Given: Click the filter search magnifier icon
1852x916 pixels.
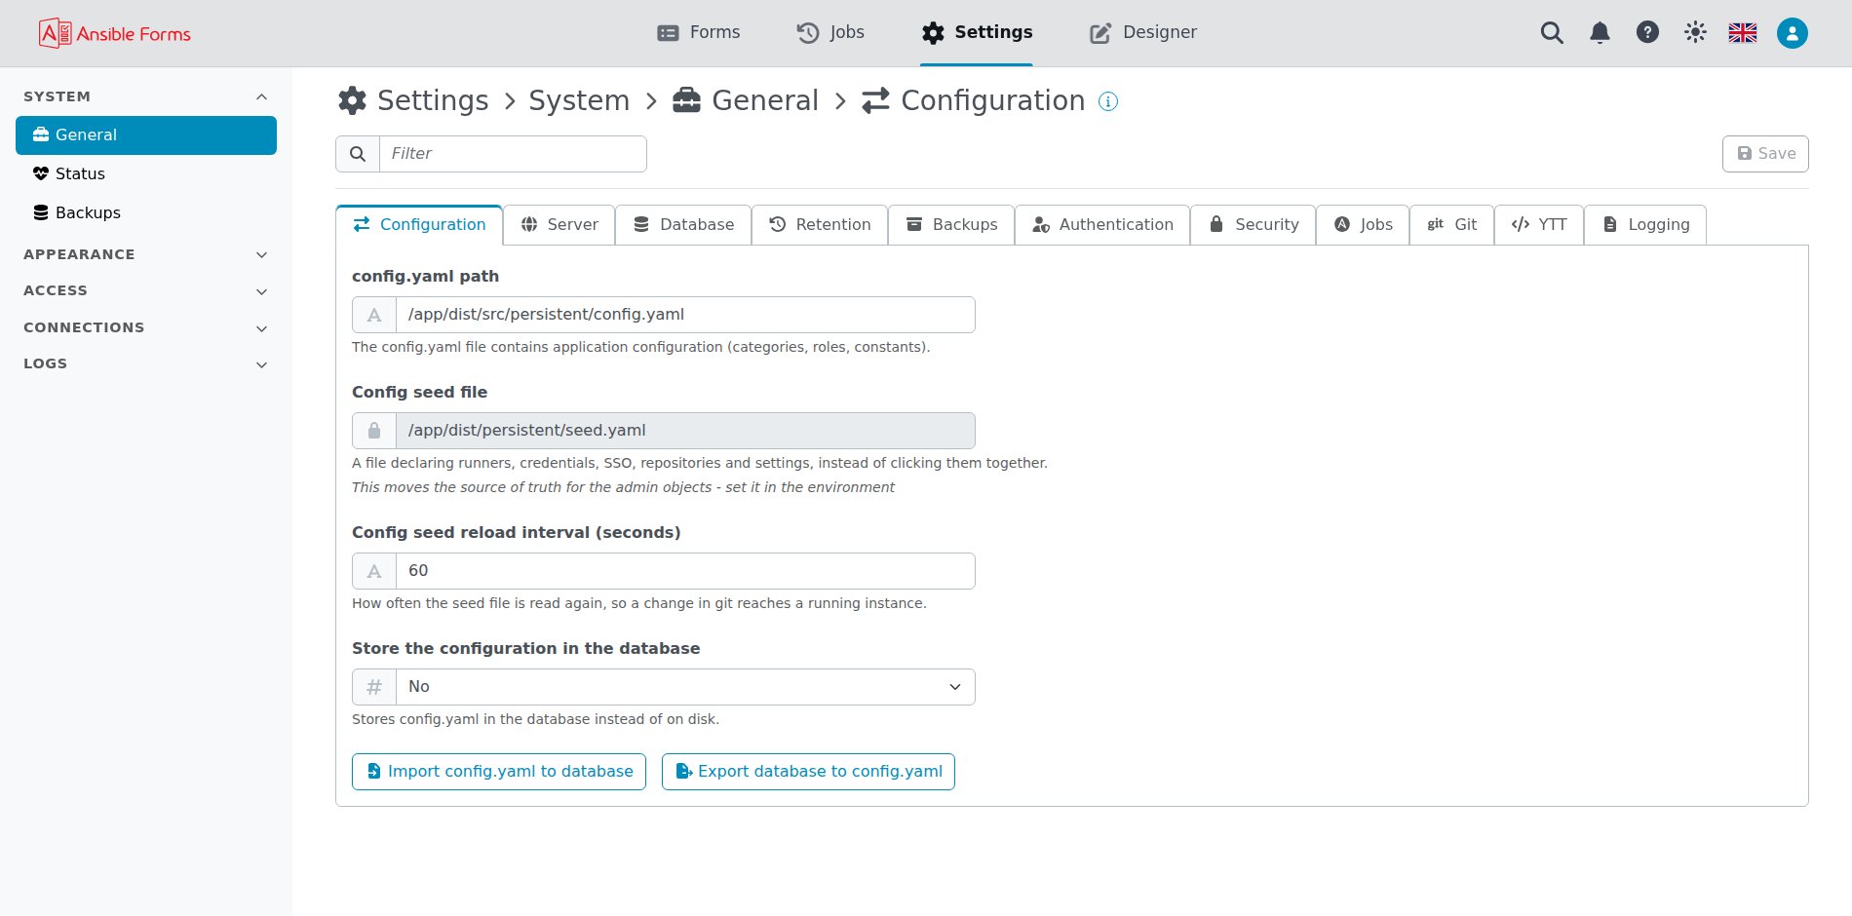Looking at the screenshot, I should coord(358,154).
